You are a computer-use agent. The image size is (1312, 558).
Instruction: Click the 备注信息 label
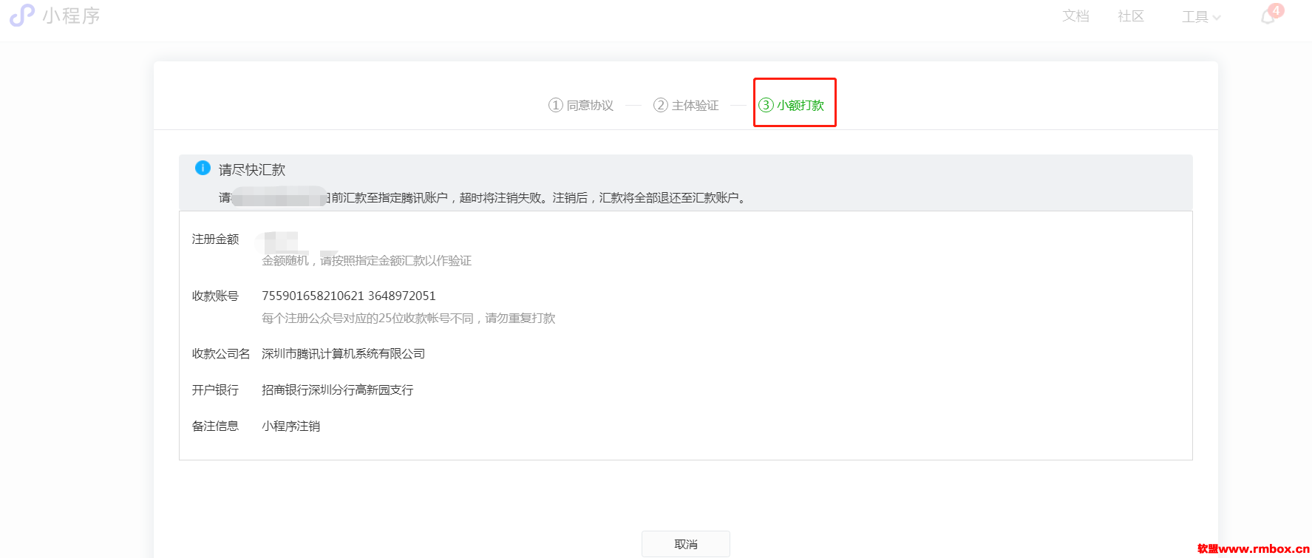click(215, 426)
